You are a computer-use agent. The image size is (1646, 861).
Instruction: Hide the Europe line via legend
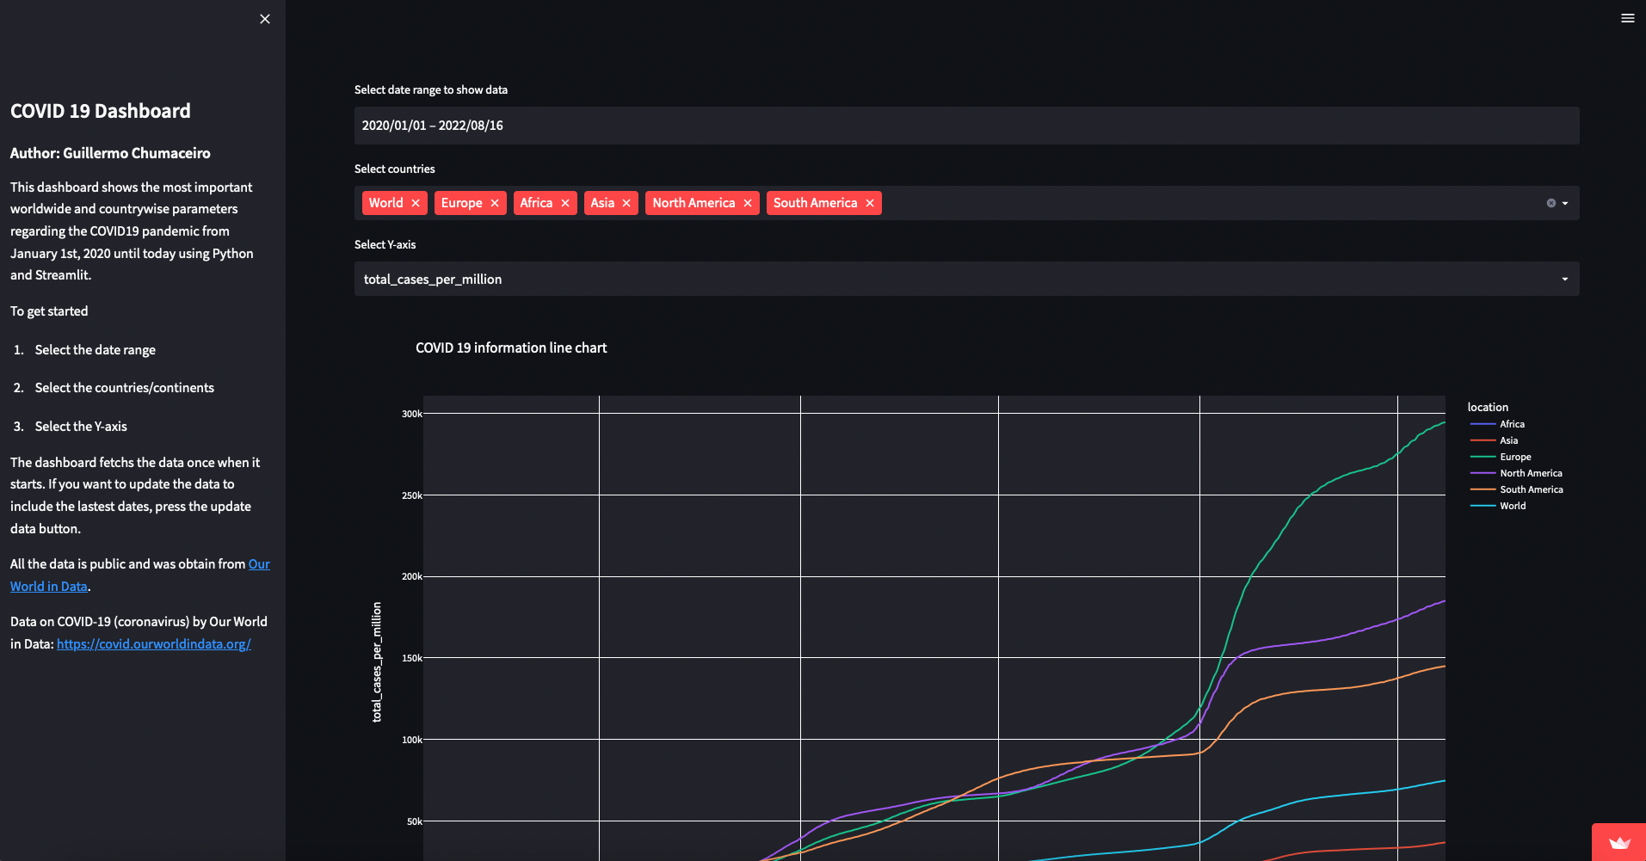coord(1515,457)
